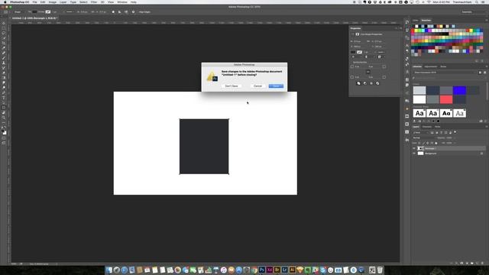Select the Hand tool
This screenshot has width=489, height=275.
4,113
